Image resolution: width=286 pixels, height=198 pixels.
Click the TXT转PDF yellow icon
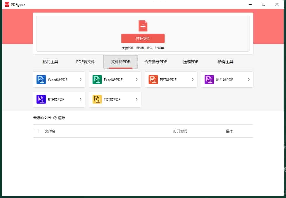(97, 99)
